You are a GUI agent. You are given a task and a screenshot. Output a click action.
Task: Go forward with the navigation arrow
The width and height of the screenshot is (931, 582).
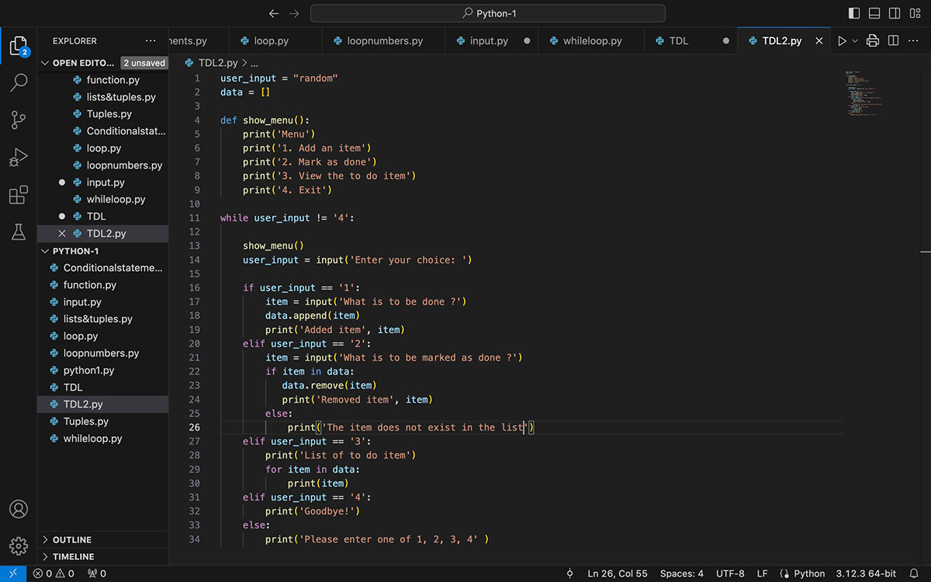294,13
